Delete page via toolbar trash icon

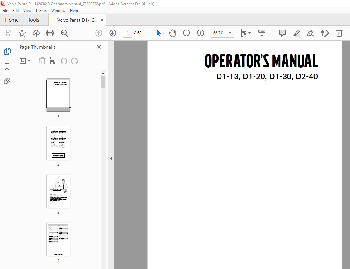point(339,33)
